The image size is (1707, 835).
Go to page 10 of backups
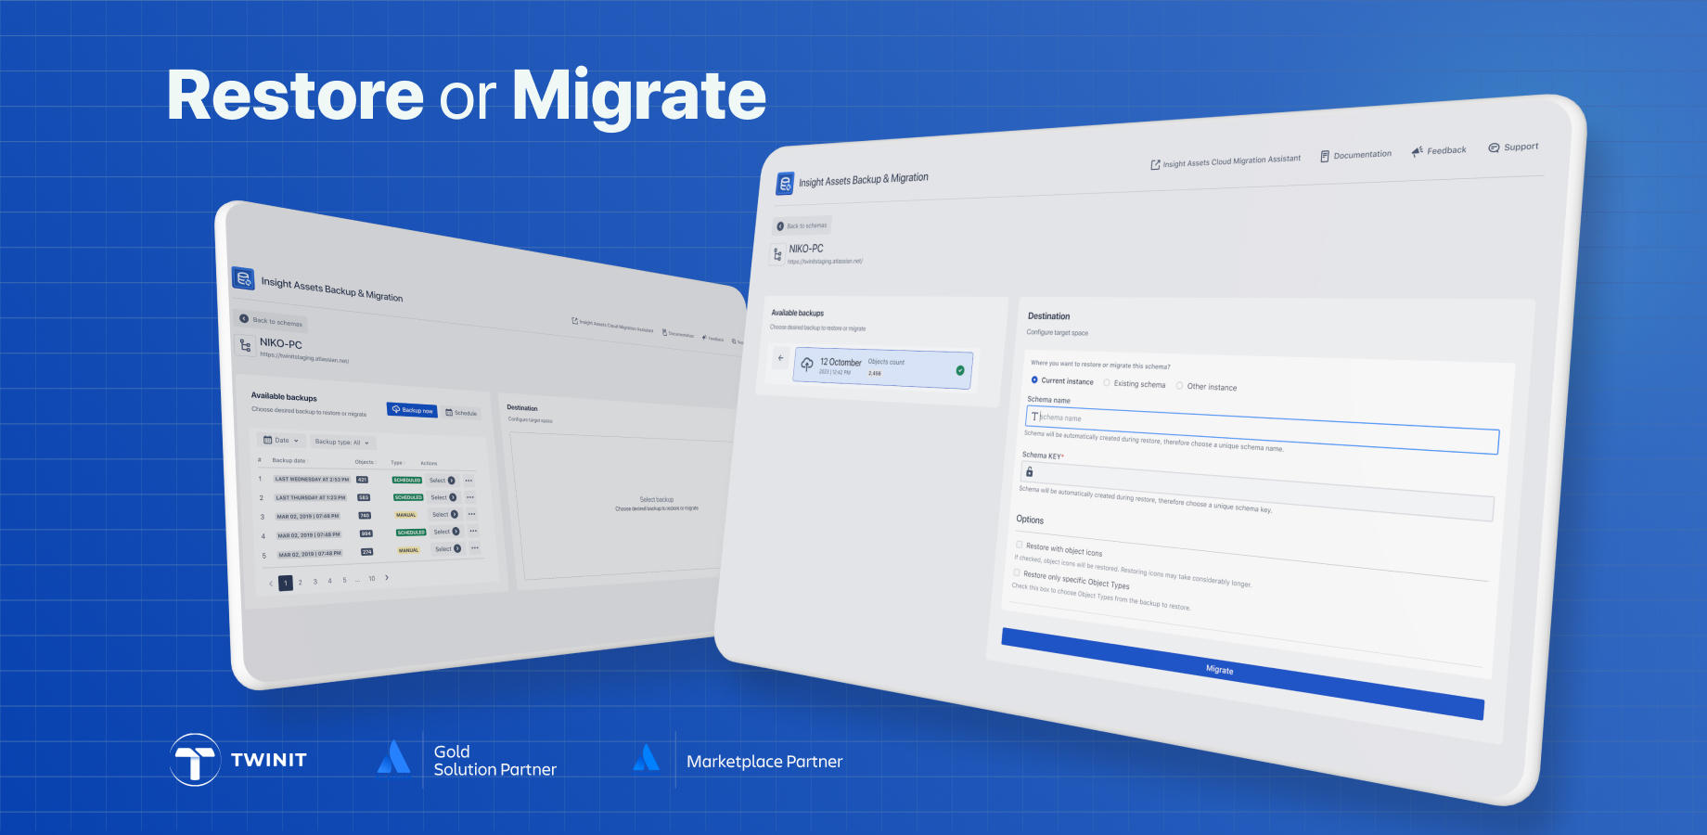coord(372,578)
